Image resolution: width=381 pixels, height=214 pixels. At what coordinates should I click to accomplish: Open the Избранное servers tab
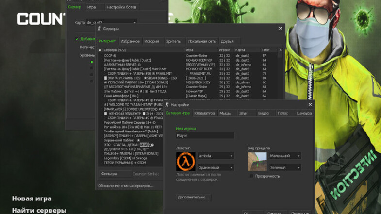(130, 41)
